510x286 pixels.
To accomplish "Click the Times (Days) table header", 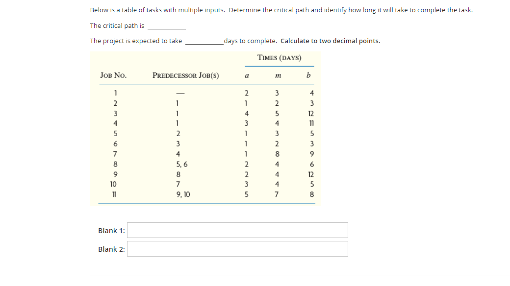I will (x=279, y=58).
